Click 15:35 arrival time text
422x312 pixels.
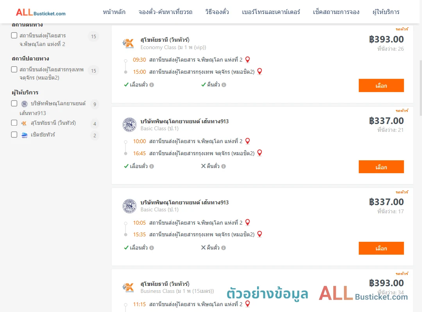coord(139,235)
